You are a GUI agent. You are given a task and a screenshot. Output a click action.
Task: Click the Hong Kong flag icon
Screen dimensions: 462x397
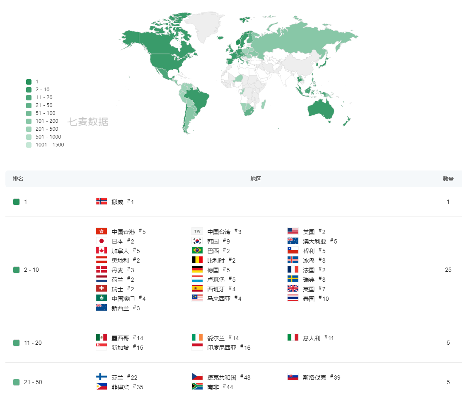[102, 231]
